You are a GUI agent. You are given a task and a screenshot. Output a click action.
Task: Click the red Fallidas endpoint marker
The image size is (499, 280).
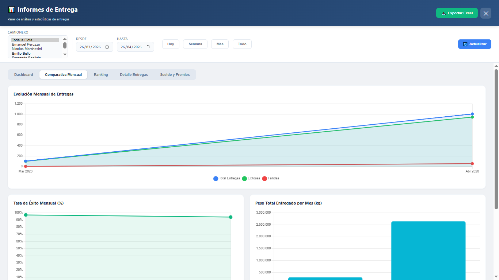point(472,164)
